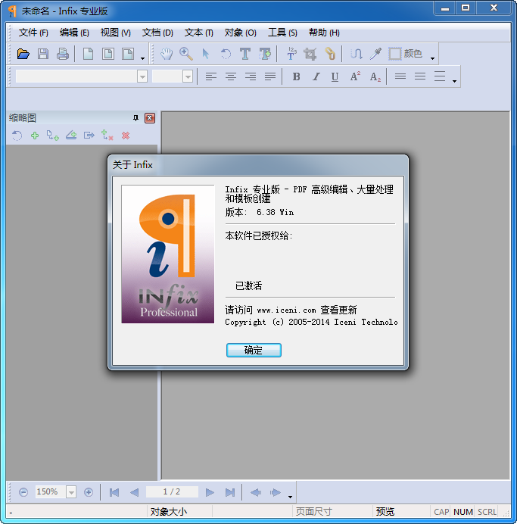
Task: Go to the last page
Action: click(x=230, y=492)
